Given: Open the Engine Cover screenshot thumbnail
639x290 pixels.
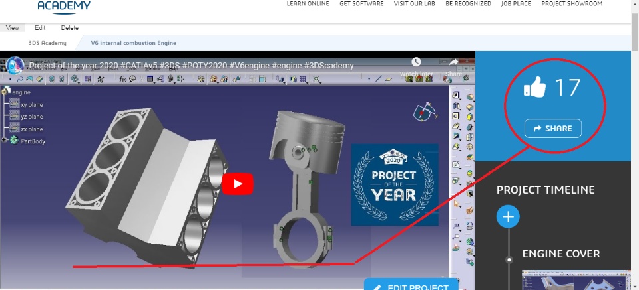Looking at the screenshot, I should 576,280.
